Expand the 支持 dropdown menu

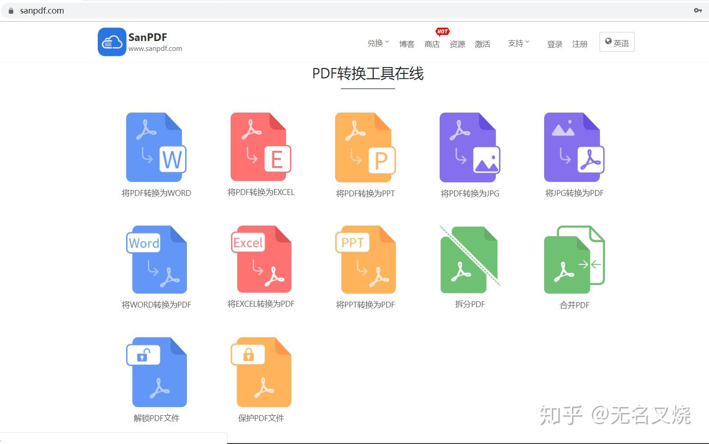point(518,43)
